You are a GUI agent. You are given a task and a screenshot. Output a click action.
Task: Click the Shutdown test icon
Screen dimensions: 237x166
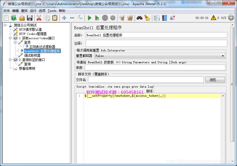113,18
